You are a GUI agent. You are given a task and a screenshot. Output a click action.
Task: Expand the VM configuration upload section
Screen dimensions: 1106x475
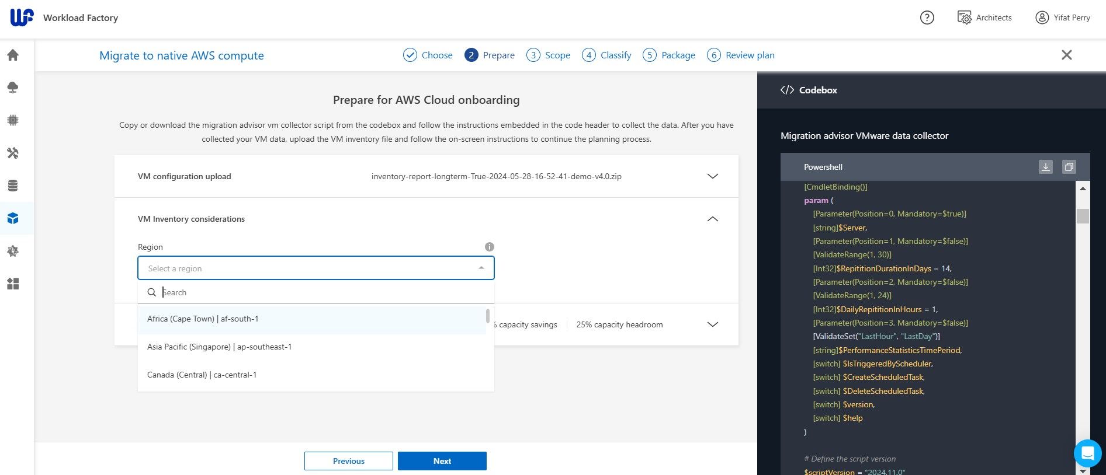pos(712,176)
